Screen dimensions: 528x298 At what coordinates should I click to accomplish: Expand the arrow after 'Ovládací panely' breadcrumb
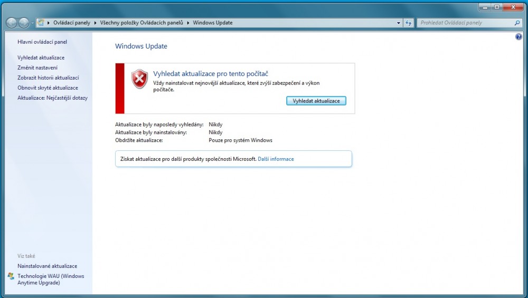coord(95,23)
